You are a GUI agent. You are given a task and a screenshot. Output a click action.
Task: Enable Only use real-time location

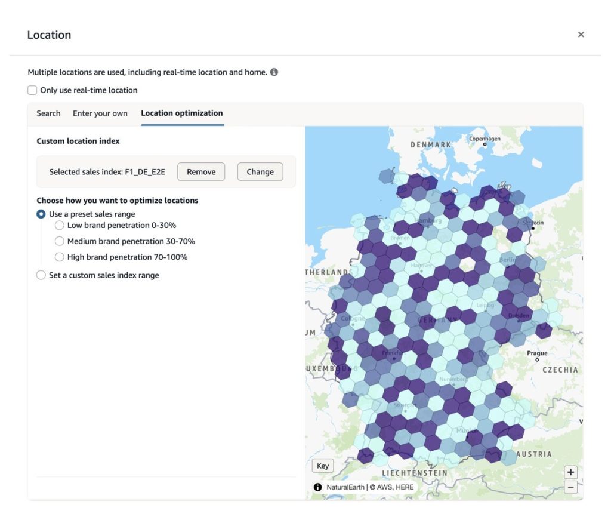[x=32, y=90]
